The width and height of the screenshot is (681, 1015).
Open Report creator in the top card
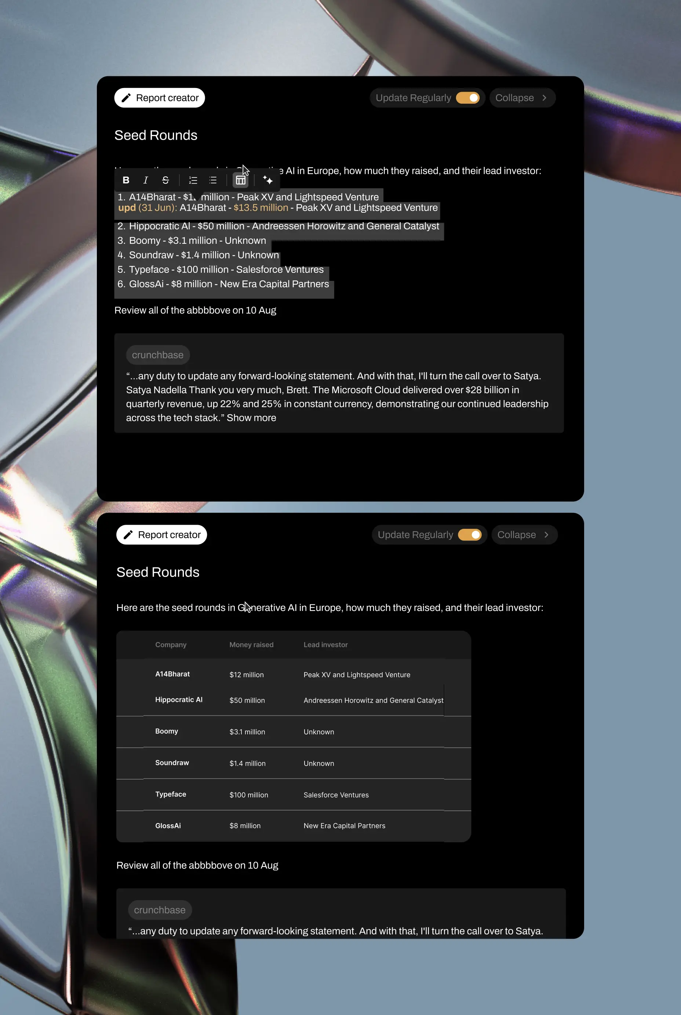(x=159, y=98)
